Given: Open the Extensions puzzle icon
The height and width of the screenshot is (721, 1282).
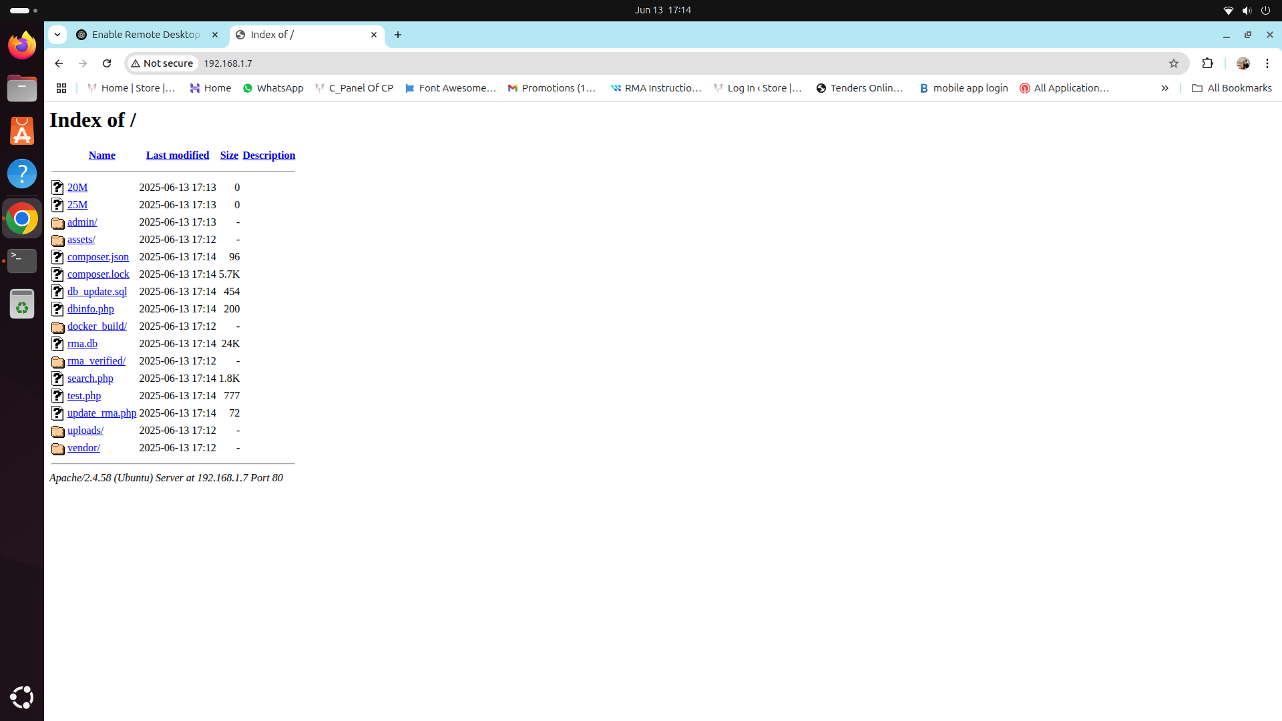Looking at the screenshot, I should tap(1207, 63).
